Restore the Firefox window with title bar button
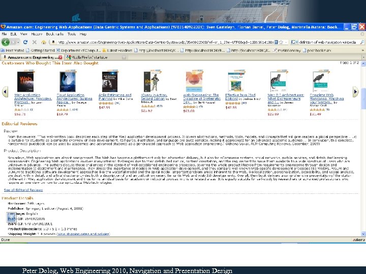 point(354,27)
